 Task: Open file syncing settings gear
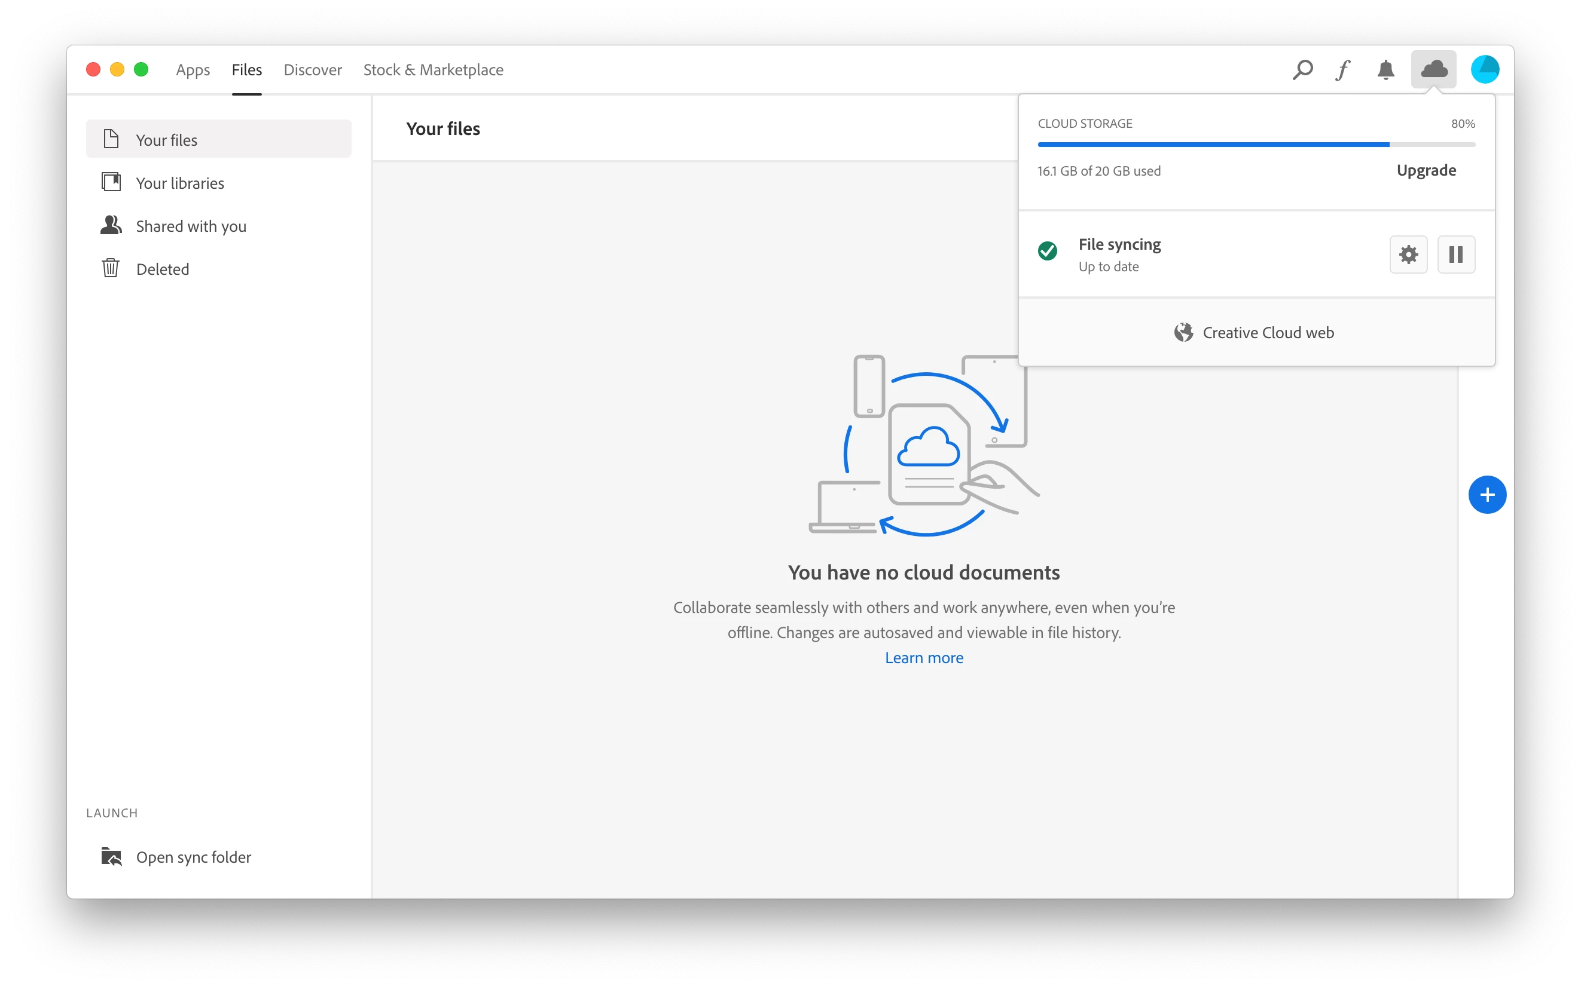[1408, 254]
